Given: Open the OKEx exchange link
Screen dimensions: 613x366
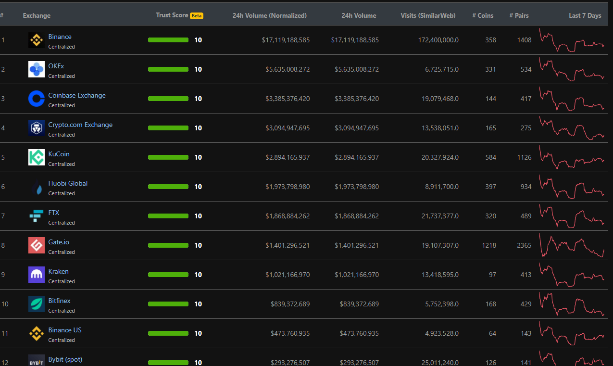Looking at the screenshot, I should point(56,66).
